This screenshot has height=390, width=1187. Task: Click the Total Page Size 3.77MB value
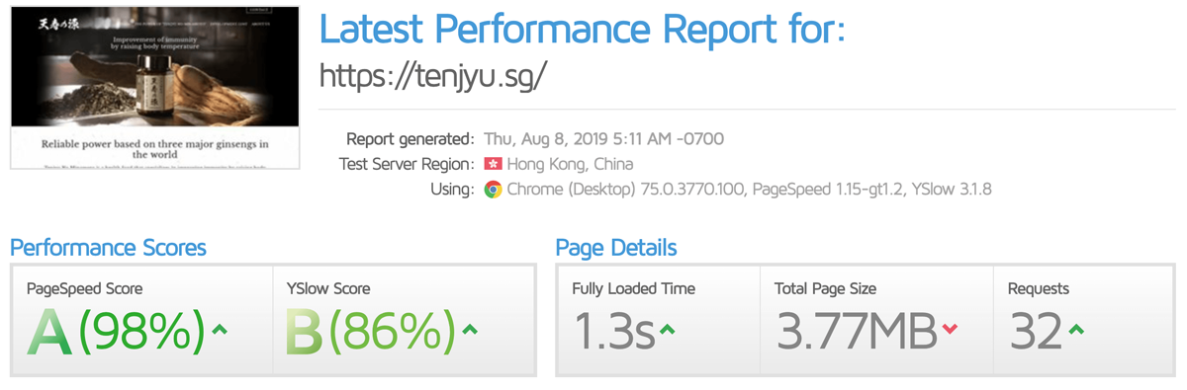pos(856,332)
